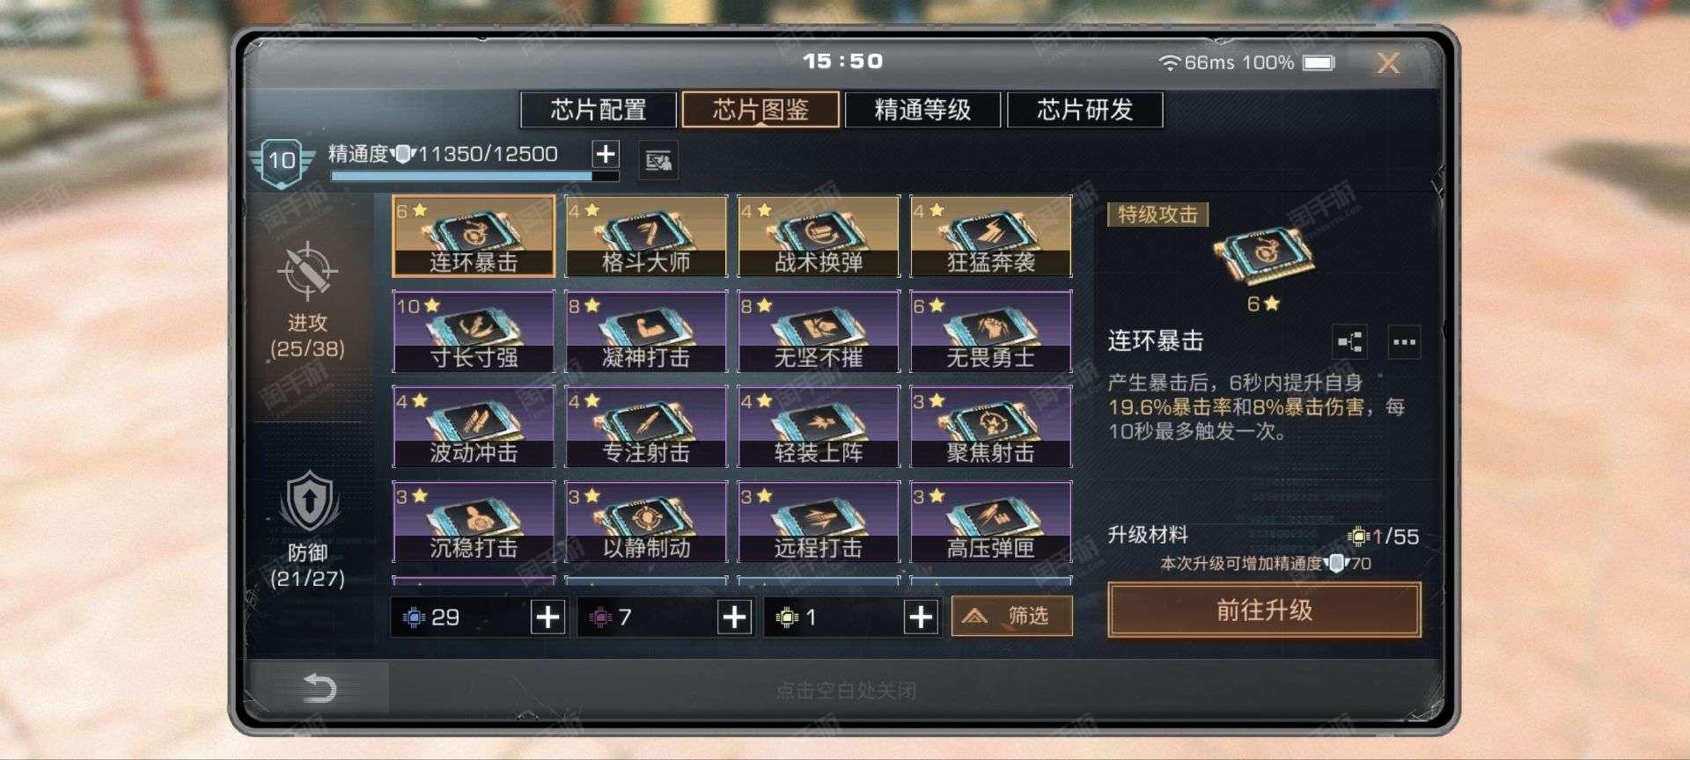This screenshot has width=1690, height=760.
Task: Add more gold chips (count 1)
Action: point(921,617)
